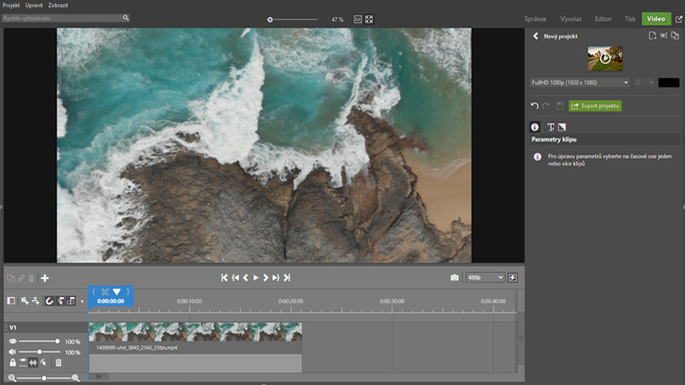Viewport: 685px width, 385px height.
Task: Click the timeline zoom-in magnifier
Action: [x=75, y=377]
